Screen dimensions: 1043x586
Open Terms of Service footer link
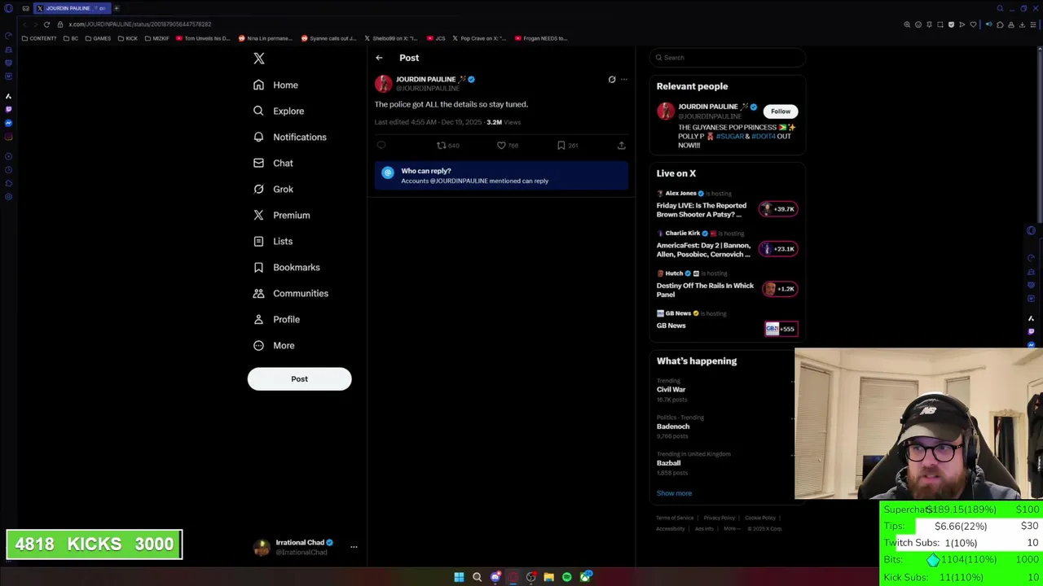(675, 518)
